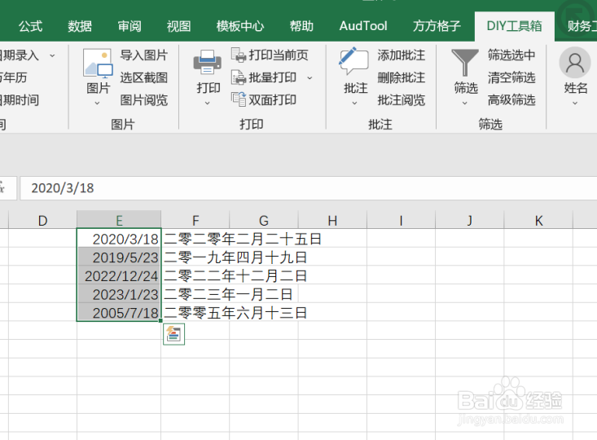Open the AudTool ribbon tab
The height and width of the screenshot is (440, 597).
coord(363,26)
